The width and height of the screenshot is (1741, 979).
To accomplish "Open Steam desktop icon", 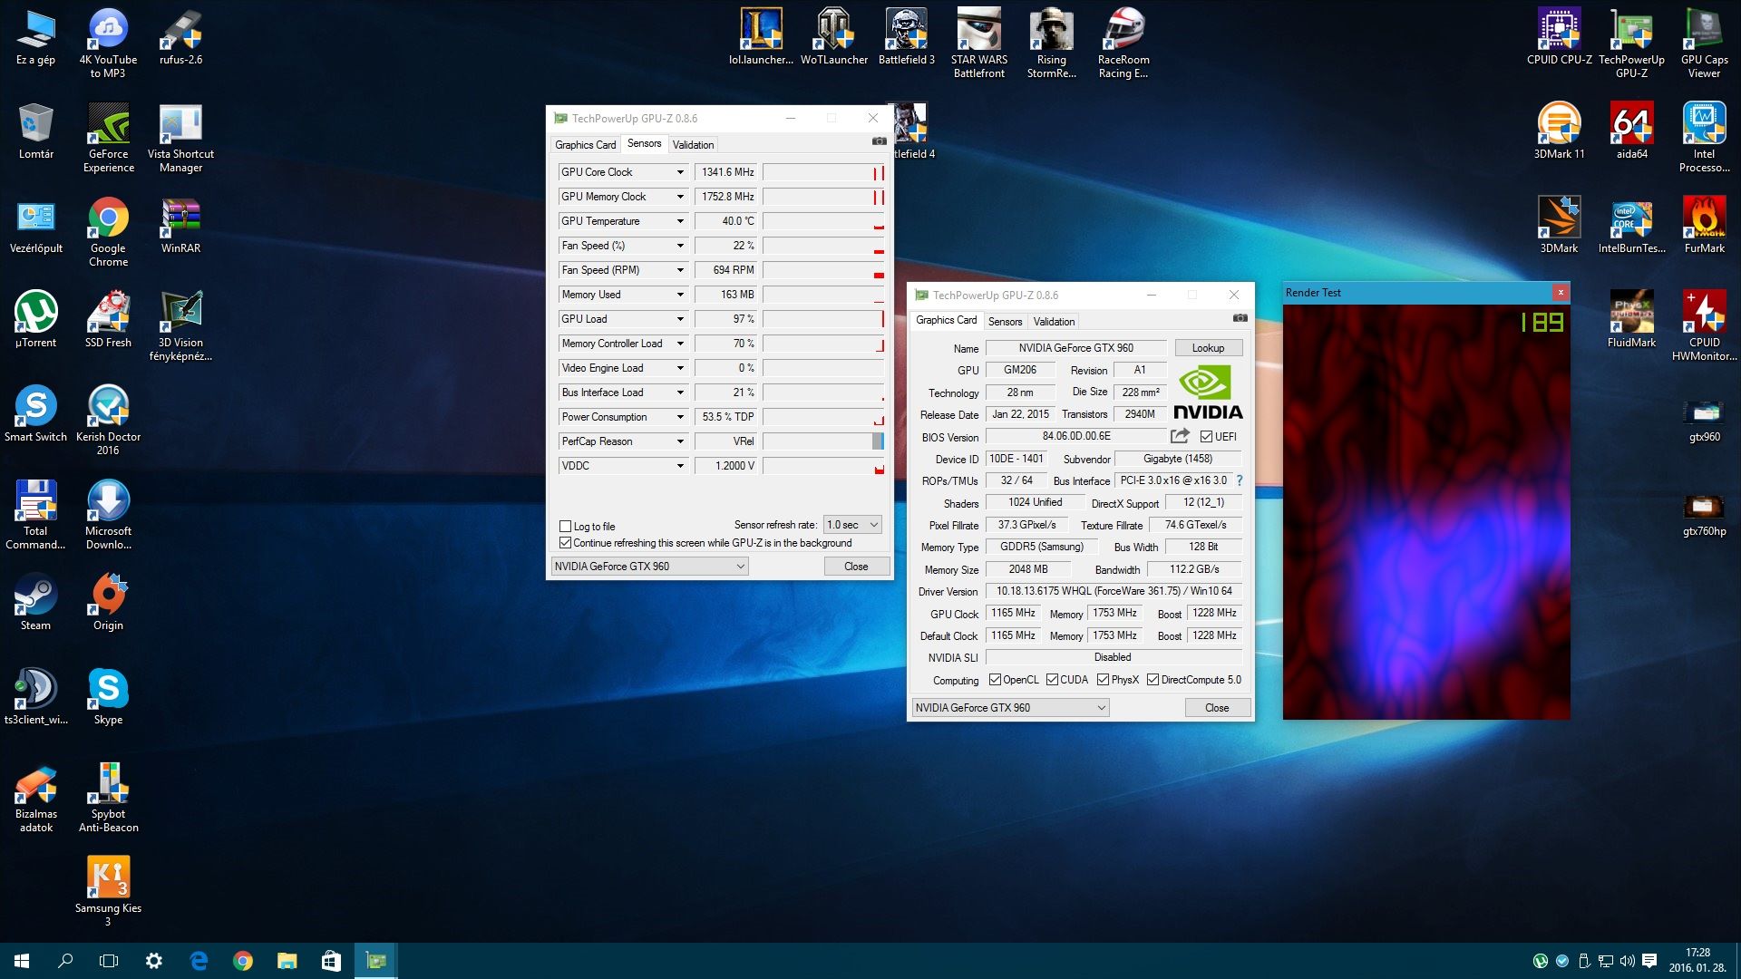I will [35, 602].
